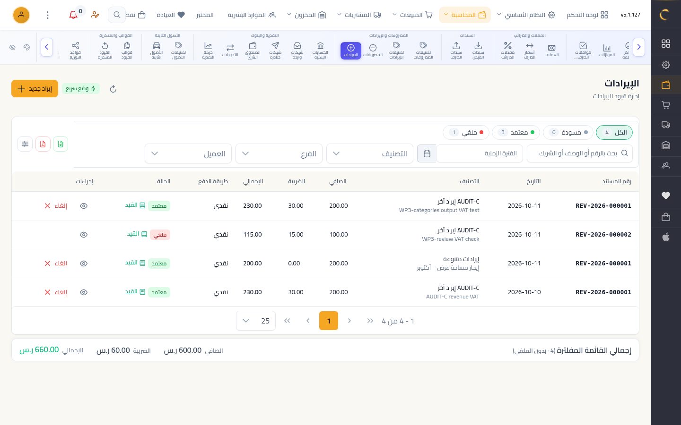View إيرادات متنوعة revenue with eye icon
Viewport: 681px width, 425px height.
click(84, 263)
